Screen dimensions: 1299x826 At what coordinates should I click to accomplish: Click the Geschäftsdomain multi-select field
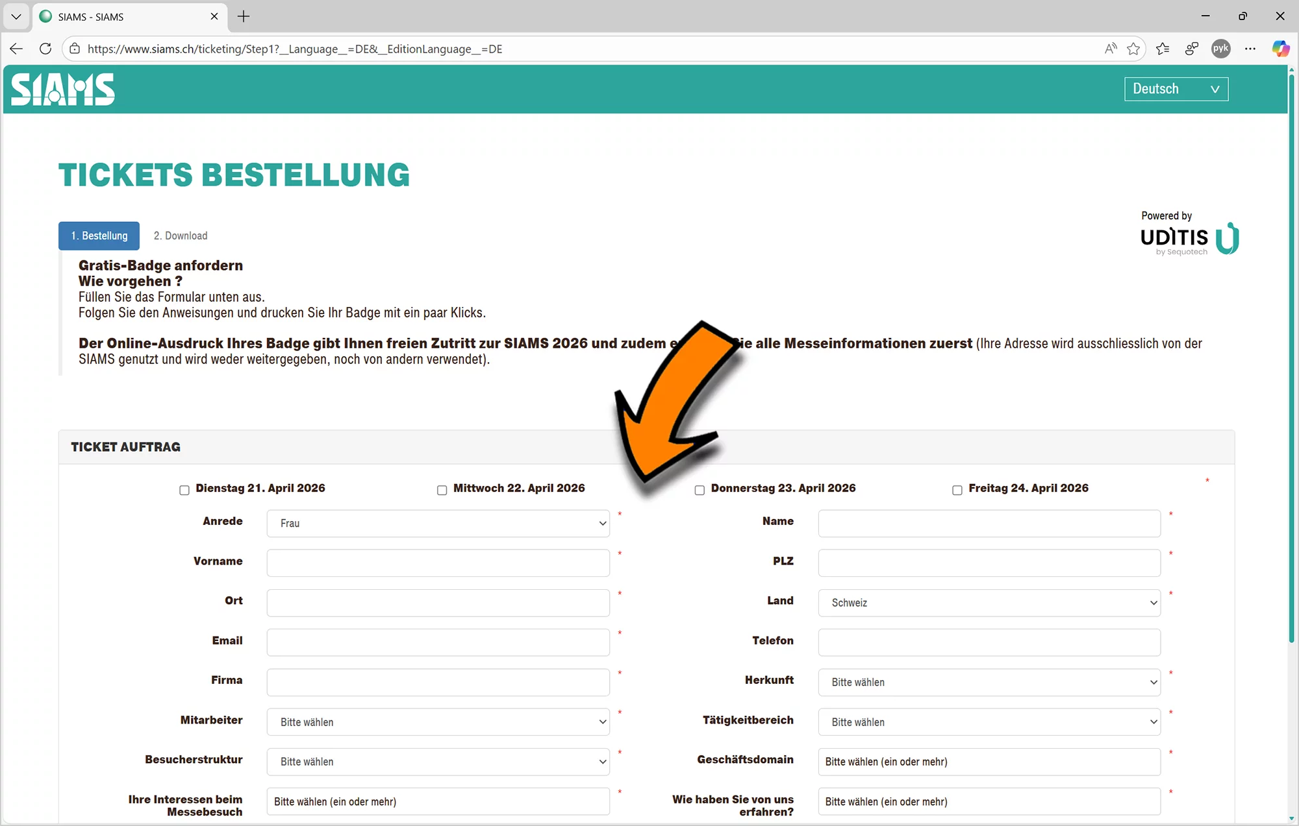989,762
